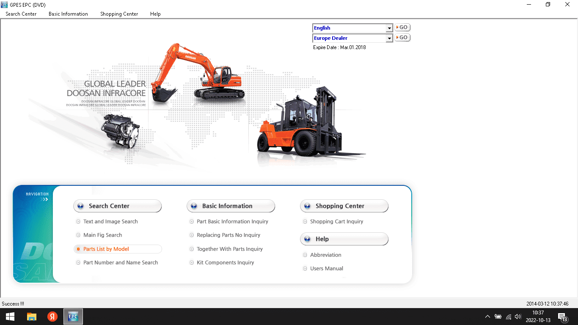
Task: Open File Explorer from the taskbar
Action: coord(32,317)
